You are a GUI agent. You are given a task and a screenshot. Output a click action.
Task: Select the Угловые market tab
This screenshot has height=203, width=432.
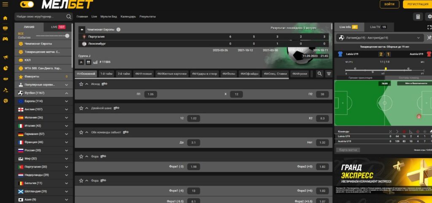143,74
